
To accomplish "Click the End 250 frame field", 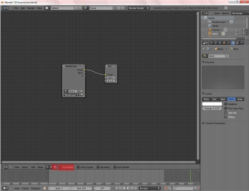I will tap(81, 188).
